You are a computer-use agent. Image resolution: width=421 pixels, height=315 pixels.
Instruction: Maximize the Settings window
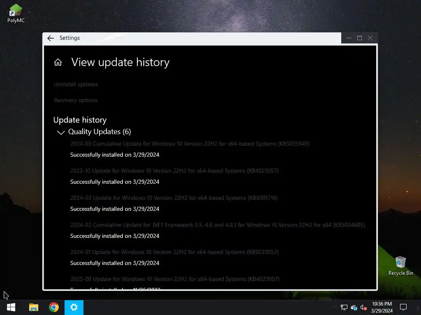(359, 38)
